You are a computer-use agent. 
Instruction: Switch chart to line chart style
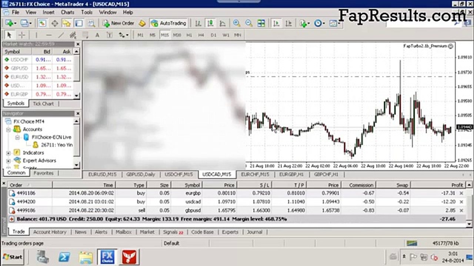[x=223, y=23]
